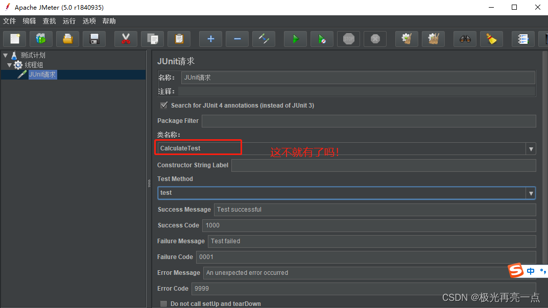Check 'Do not call setUp and tearDown'
Screen dimensions: 548x308
tap(163, 303)
